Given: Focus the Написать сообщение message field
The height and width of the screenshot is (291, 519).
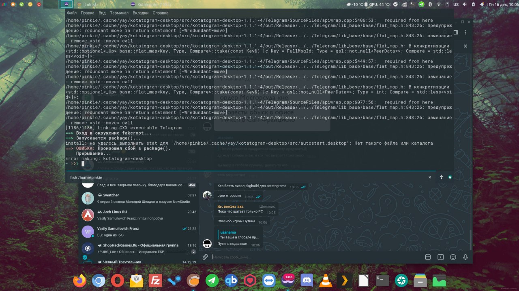Looking at the screenshot, I should pyautogui.click(x=316, y=257).
